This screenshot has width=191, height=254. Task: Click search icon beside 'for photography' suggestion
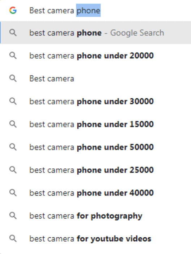coord(13,216)
